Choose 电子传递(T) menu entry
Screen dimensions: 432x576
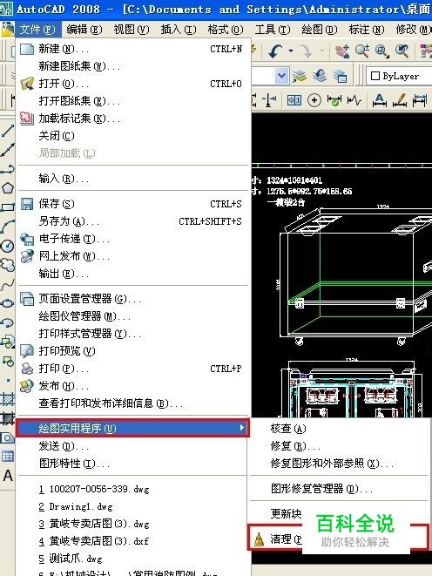click(133, 239)
